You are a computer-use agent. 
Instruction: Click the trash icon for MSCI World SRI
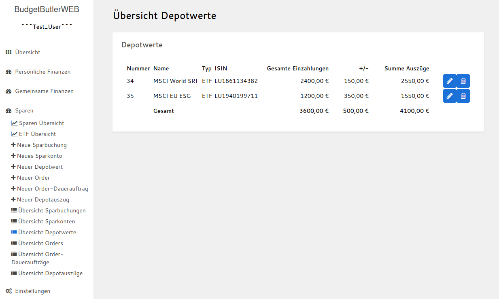point(463,81)
